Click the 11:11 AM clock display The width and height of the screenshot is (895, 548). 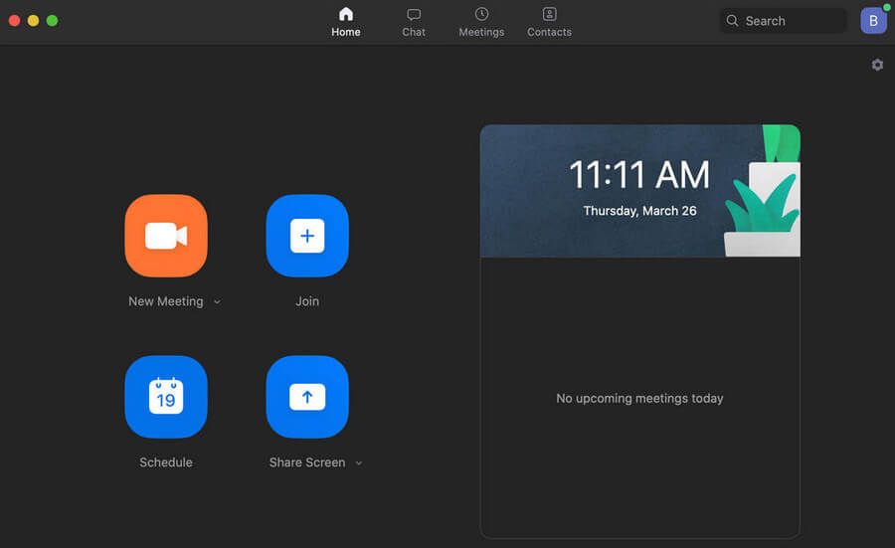pyautogui.click(x=639, y=174)
